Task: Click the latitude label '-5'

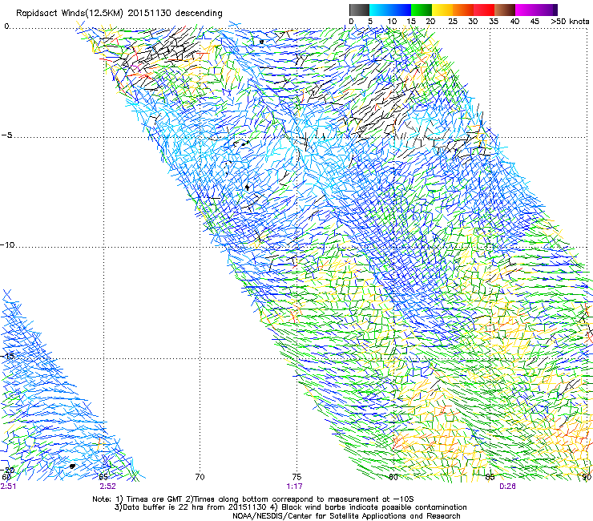Action: [6, 135]
